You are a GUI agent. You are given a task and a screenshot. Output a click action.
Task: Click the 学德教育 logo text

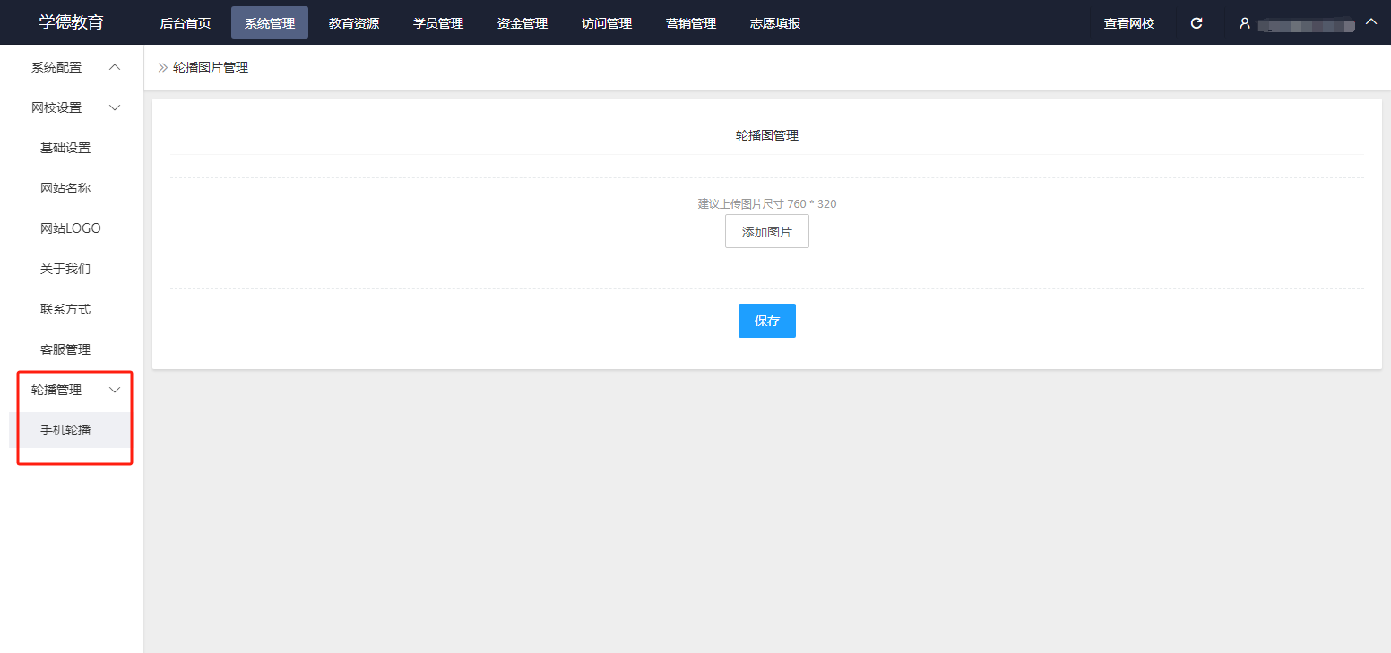click(72, 22)
